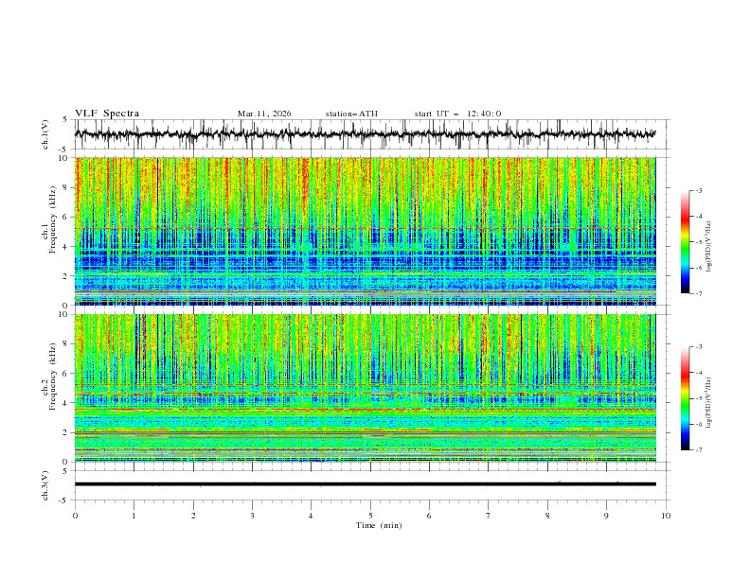Click ch.1 colorbar "-3" tick label
Viewport: 750px width, 579px height.
coord(699,190)
